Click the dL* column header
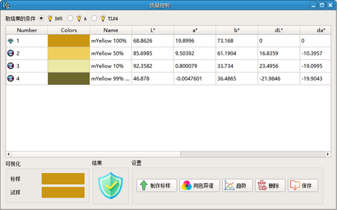Screen dimensions: 337x210 (x=279, y=30)
